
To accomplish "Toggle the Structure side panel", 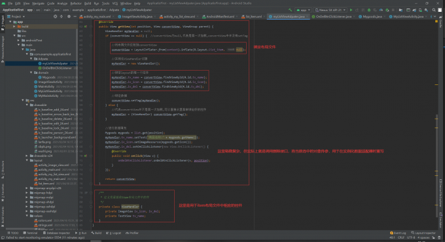I will (3, 169).
